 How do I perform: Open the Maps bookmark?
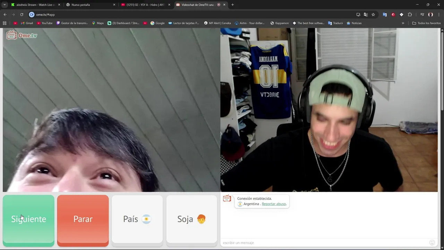(98, 23)
